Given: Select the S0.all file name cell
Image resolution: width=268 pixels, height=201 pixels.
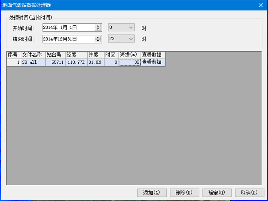Looking at the screenshot, I should [x=33, y=62].
